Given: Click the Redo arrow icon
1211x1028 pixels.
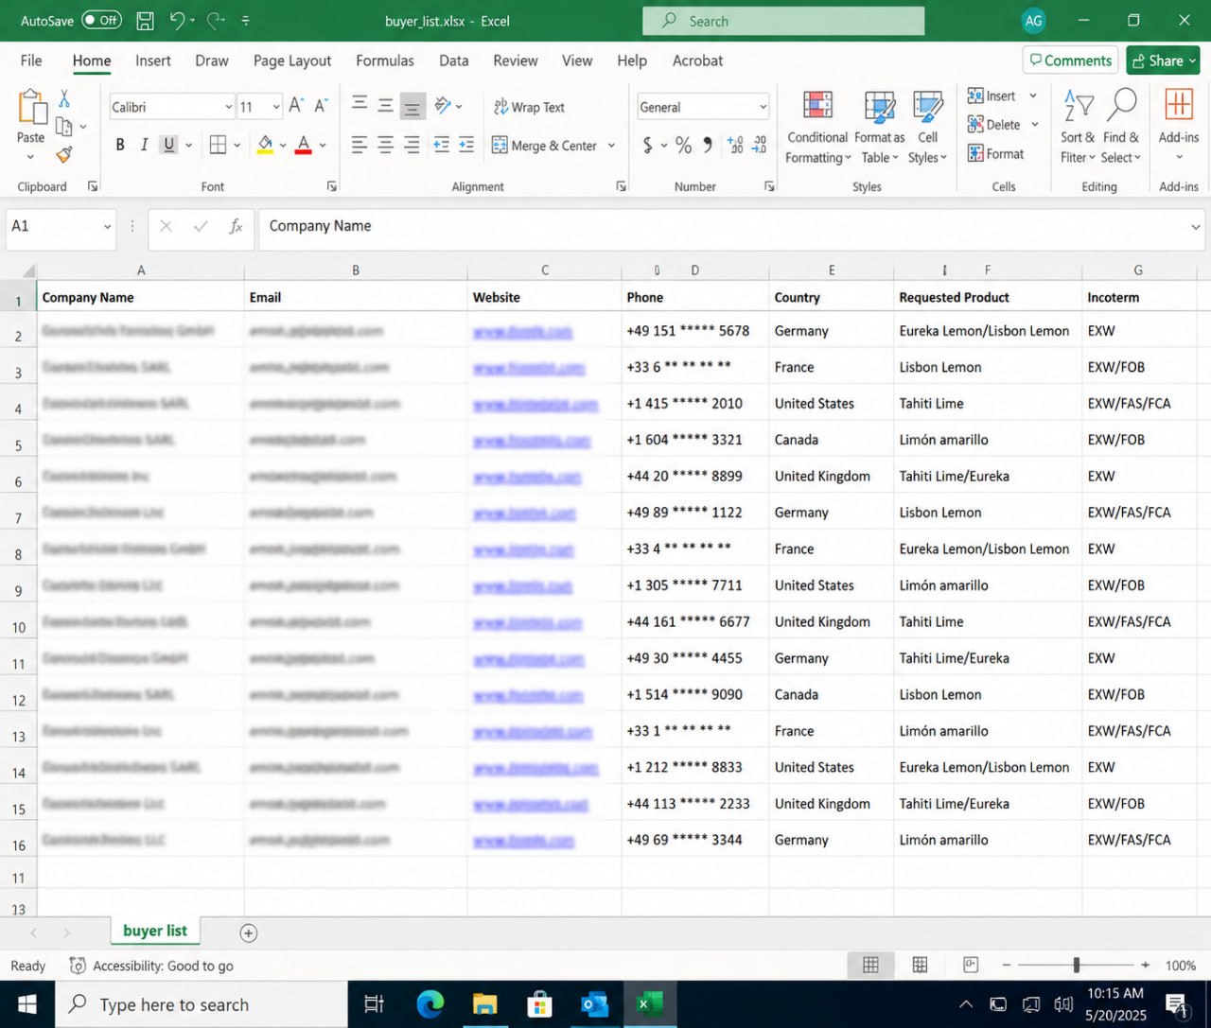Looking at the screenshot, I should 214,20.
